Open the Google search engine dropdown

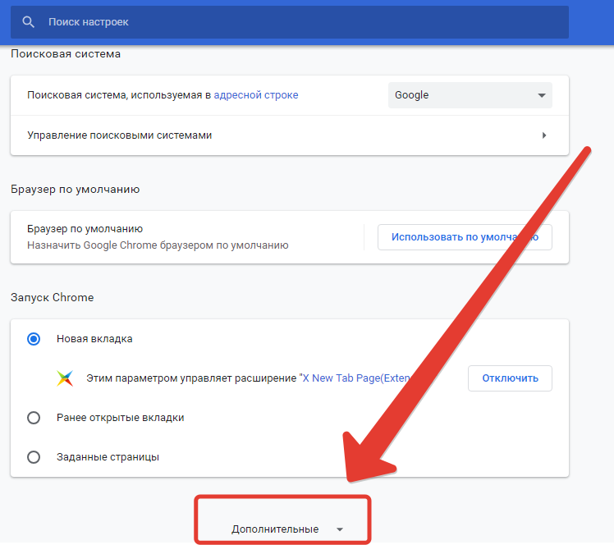[470, 95]
